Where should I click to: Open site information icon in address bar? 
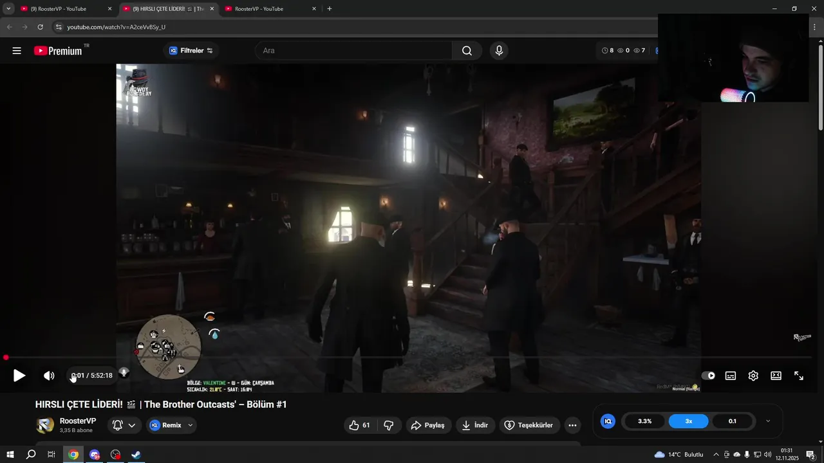(x=59, y=27)
